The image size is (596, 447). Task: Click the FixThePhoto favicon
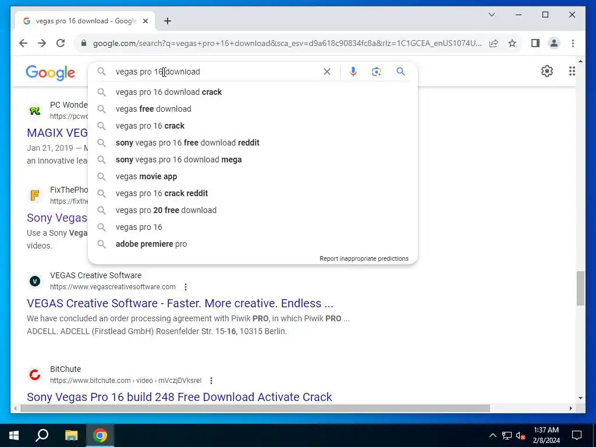click(x=35, y=196)
